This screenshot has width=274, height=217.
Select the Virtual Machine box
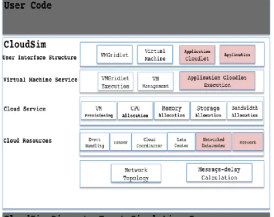pyautogui.click(x=155, y=54)
